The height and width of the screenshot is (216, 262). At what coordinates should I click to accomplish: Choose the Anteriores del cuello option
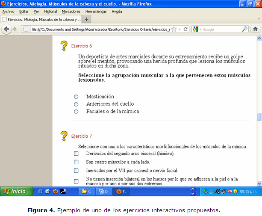[76, 104]
